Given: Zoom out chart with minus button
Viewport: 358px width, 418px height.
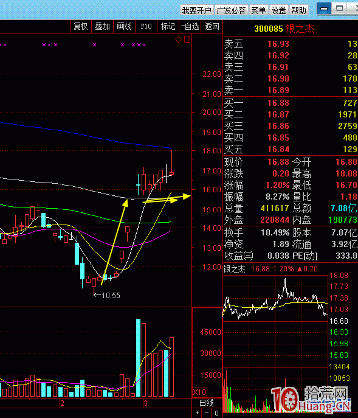Looking at the screenshot, I should (x=207, y=413).
